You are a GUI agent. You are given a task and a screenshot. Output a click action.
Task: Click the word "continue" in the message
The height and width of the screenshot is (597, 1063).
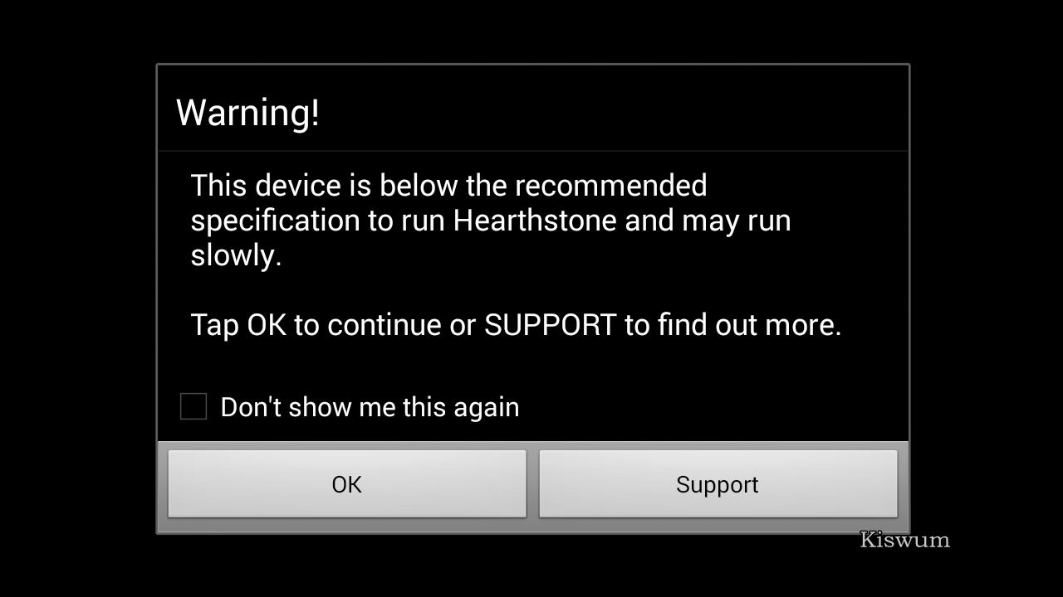(x=385, y=325)
